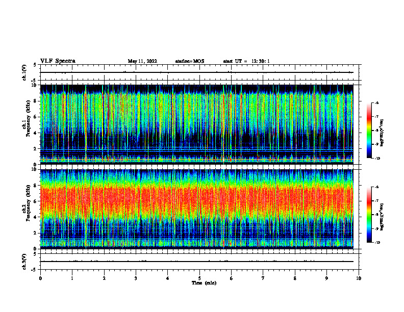Image resolution: width=404 pixels, height=312 pixels.
Task: Click the 'start UT = 12:30:1' text
Action: [x=246, y=61]
